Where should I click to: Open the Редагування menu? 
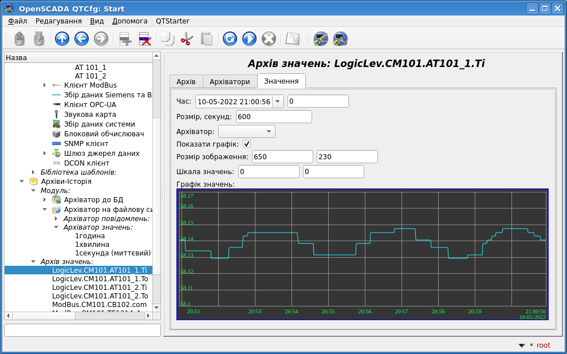click(58, 21)
